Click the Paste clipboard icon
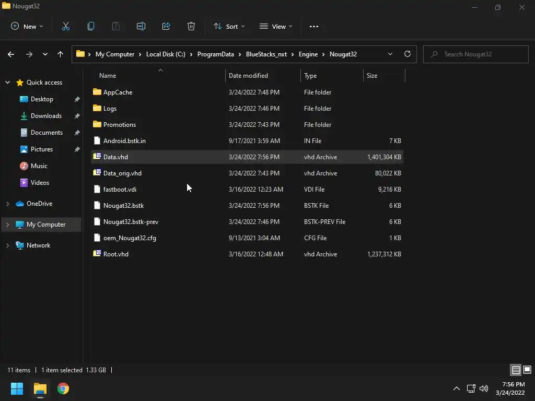535x401 pixels. (115, 26)
